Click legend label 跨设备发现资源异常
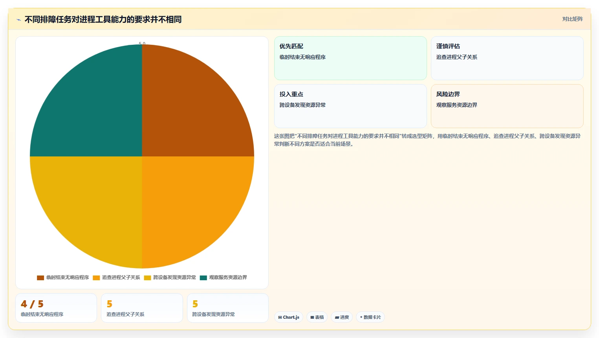The width and height of the screenshot is (599, 338). click(174, 277)
